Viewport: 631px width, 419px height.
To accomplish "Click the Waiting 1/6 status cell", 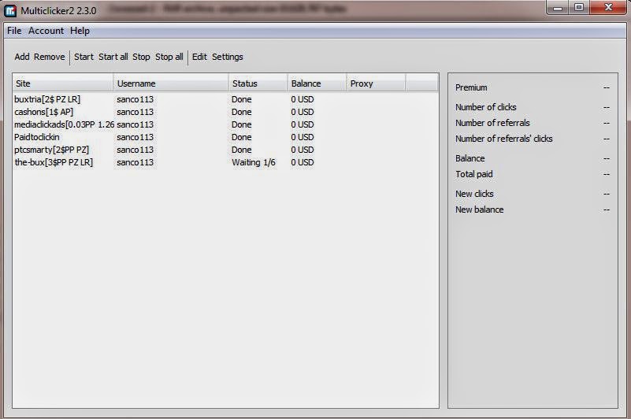I will coord(254,162).
